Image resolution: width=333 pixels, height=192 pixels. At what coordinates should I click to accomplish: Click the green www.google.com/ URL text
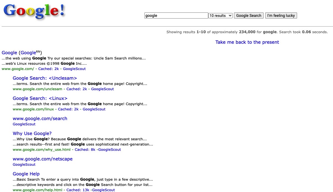click(x=18, y=69)
